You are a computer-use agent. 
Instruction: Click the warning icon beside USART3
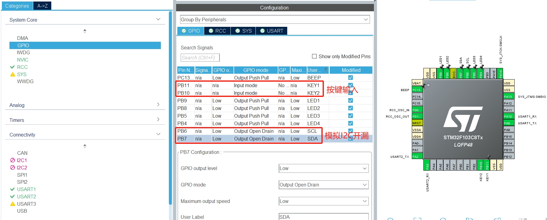point(13,204)
